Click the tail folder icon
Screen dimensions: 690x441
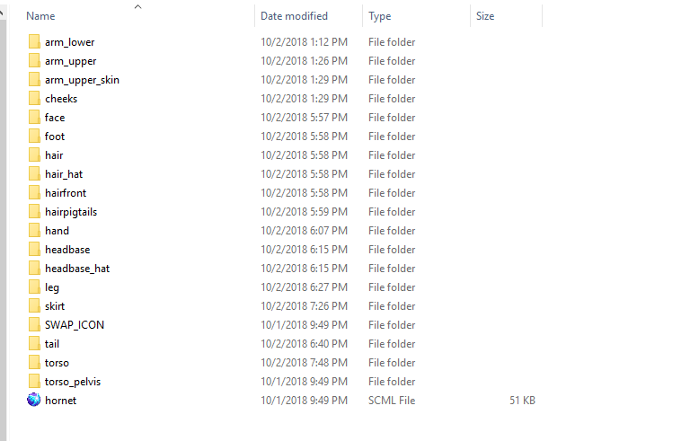(x=34, y=344)
